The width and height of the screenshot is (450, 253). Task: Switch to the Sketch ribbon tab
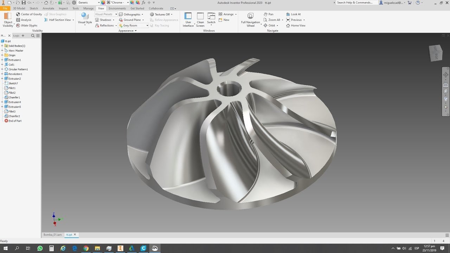[x=34, y=8]
